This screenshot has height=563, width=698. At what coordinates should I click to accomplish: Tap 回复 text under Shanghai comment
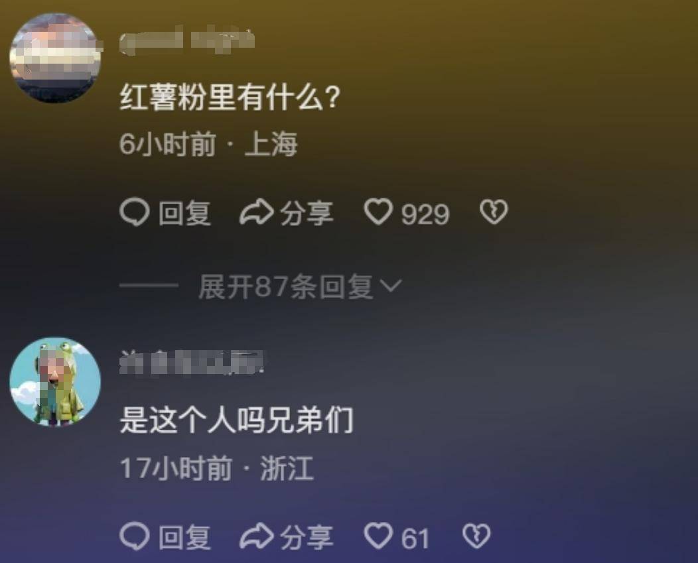click(184, 213)
